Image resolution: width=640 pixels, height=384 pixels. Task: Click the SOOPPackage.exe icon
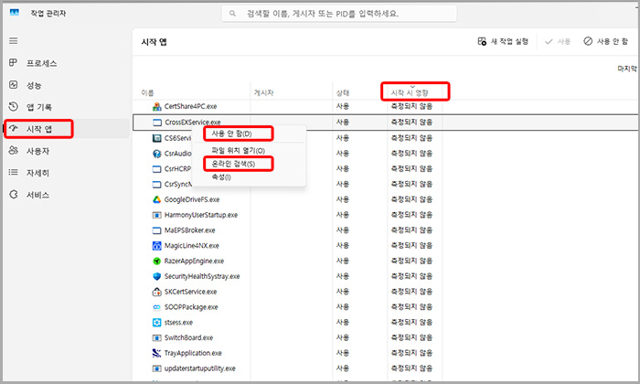point(156,307)
